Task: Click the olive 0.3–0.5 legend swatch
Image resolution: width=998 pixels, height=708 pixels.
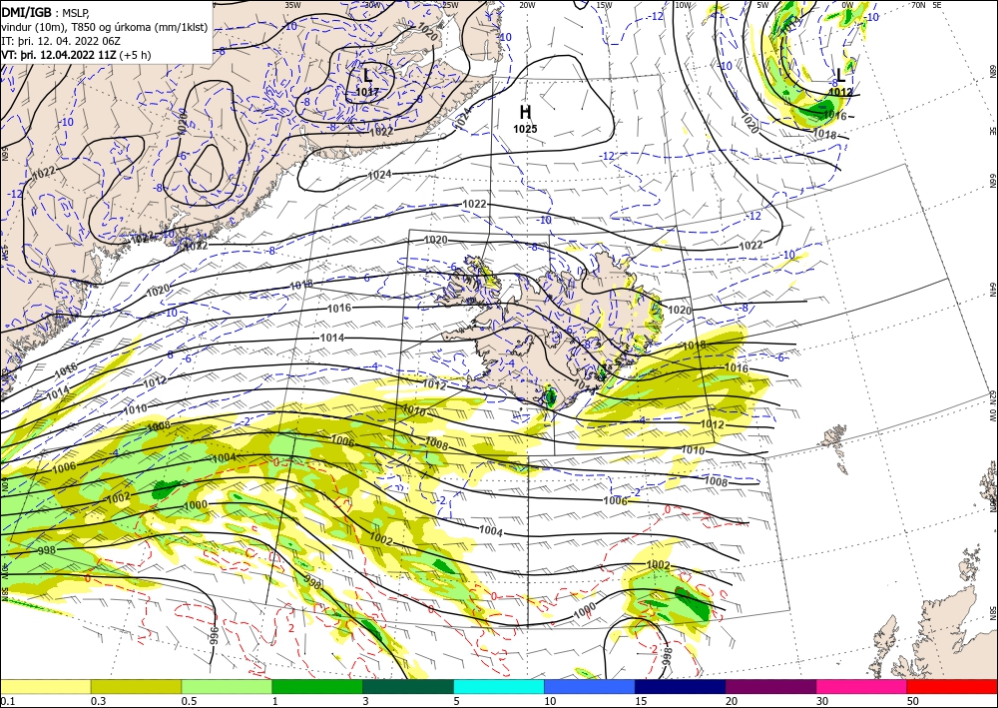Action: [136, 686]
